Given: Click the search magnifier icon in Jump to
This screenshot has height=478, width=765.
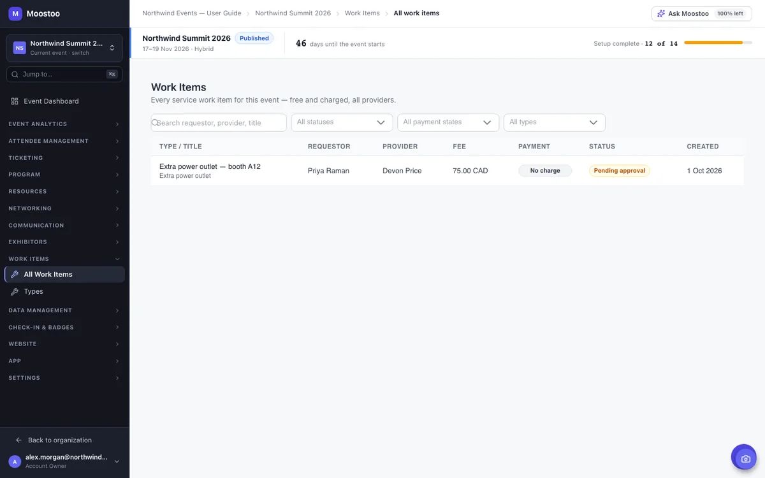Looking at the screenshot, I should (x=15, y=75).
